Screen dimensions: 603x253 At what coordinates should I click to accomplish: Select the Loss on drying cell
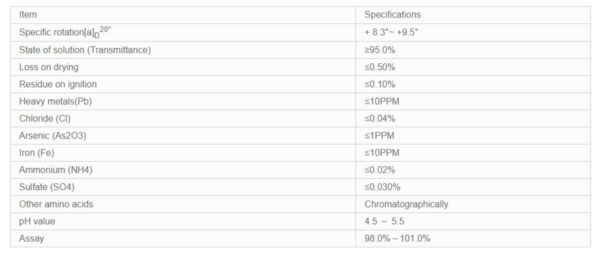tap(183, 67)
